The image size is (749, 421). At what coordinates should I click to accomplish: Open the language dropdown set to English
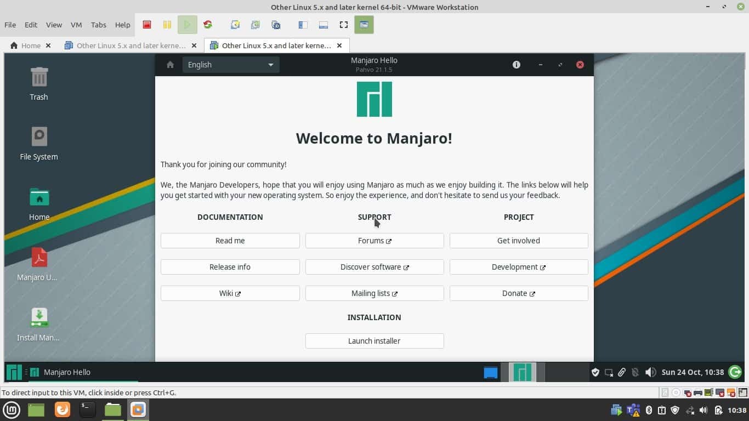click(x=231, y=65)
